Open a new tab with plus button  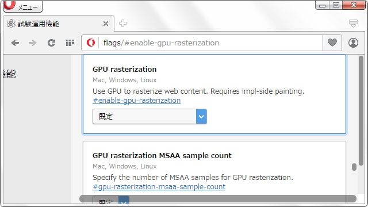122,23
